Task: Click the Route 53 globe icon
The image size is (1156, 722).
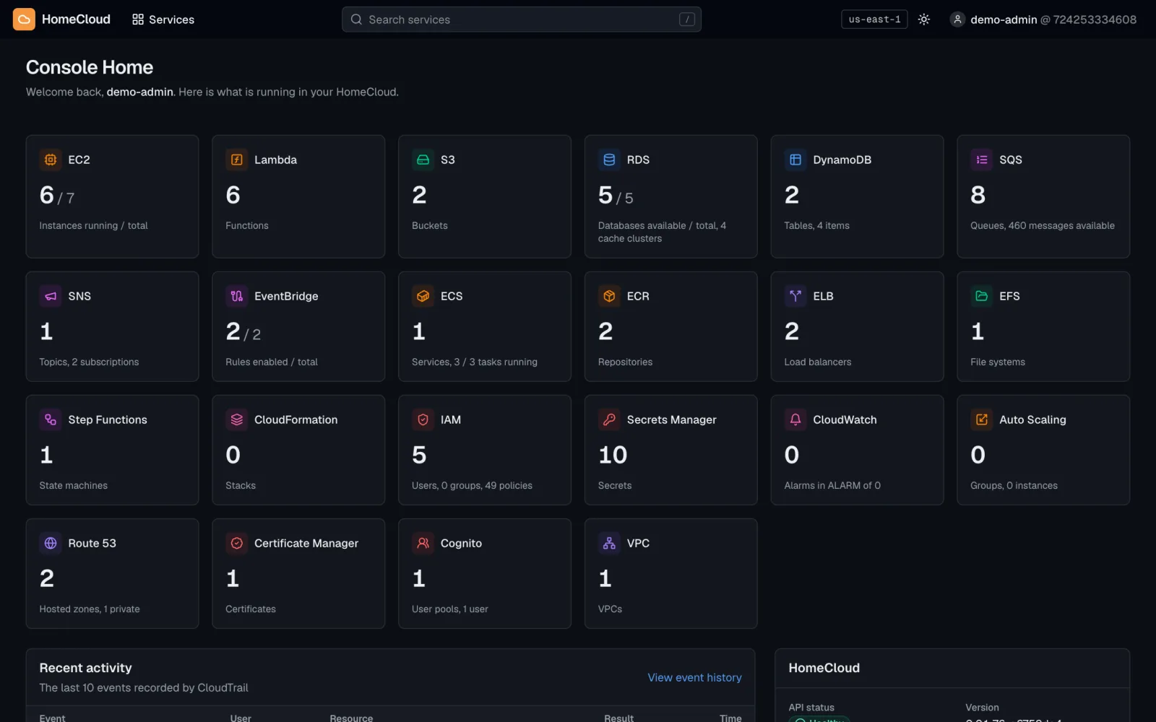Action: pos(51,543)
